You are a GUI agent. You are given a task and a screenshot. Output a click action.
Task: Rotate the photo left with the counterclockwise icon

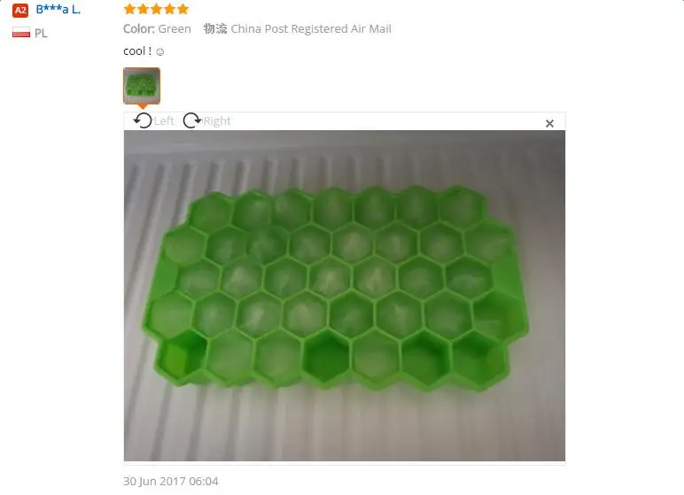(x=143, y=120)
